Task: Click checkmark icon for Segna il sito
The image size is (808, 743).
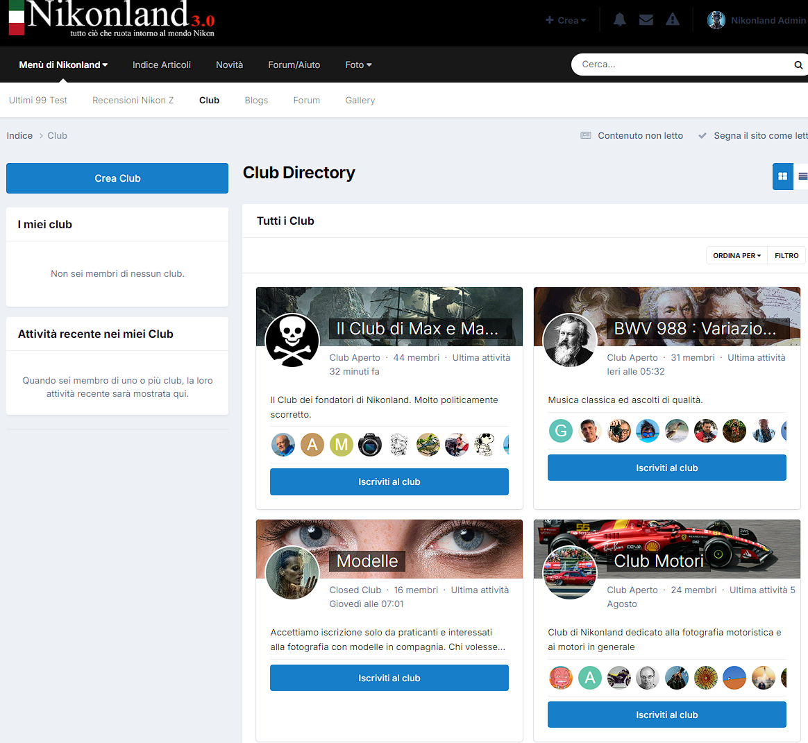Action: pyautogui.click(x=702, y=135)
